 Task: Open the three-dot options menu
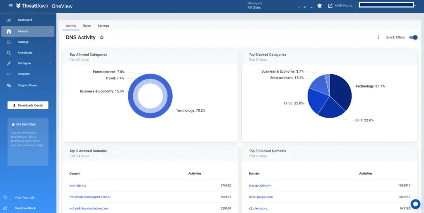coord(378,38)
